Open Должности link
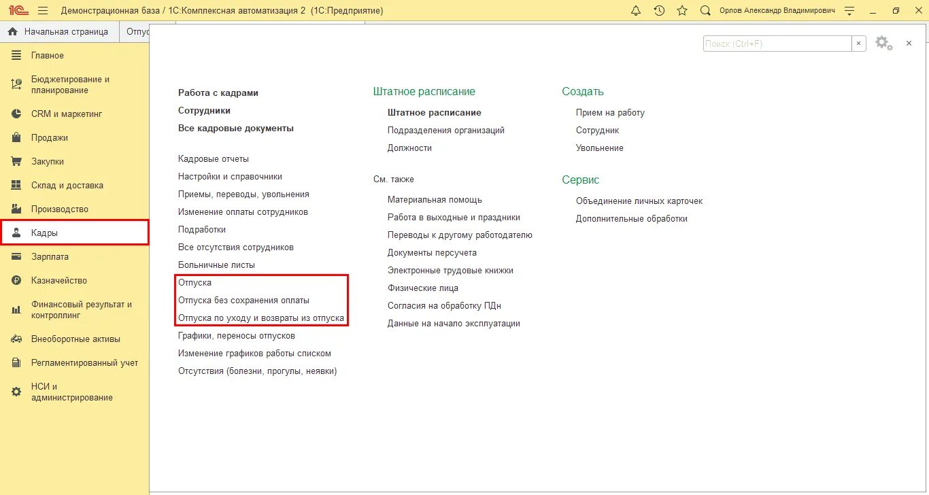This screenshot has width=929, height=495. (409, 148)
